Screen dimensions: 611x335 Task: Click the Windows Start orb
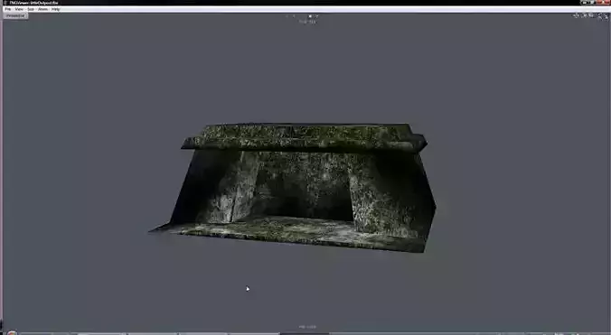click(12, 333)
